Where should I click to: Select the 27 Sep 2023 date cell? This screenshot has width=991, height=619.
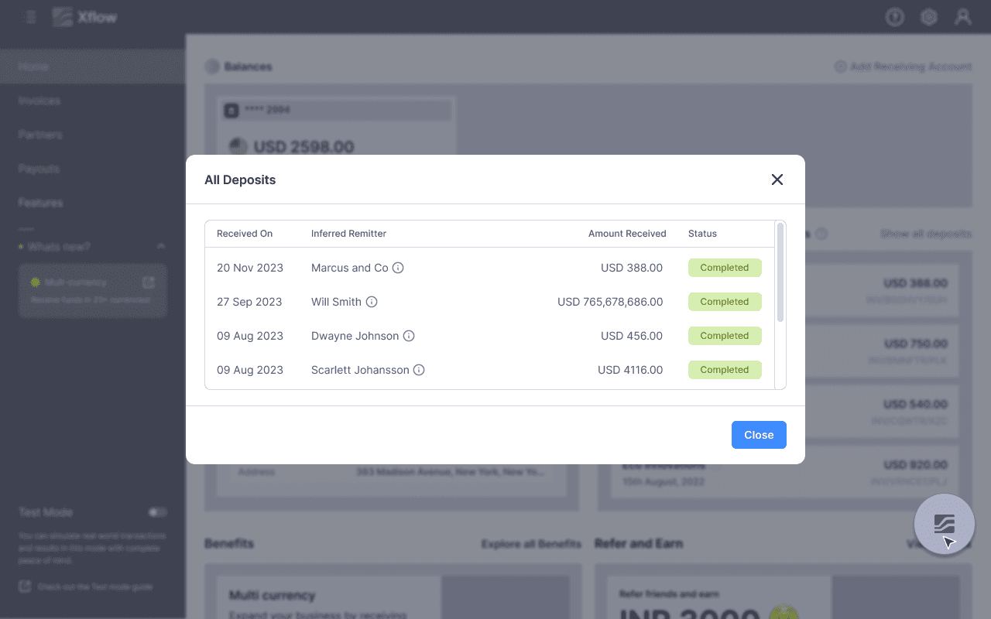(x=249, y=302)
